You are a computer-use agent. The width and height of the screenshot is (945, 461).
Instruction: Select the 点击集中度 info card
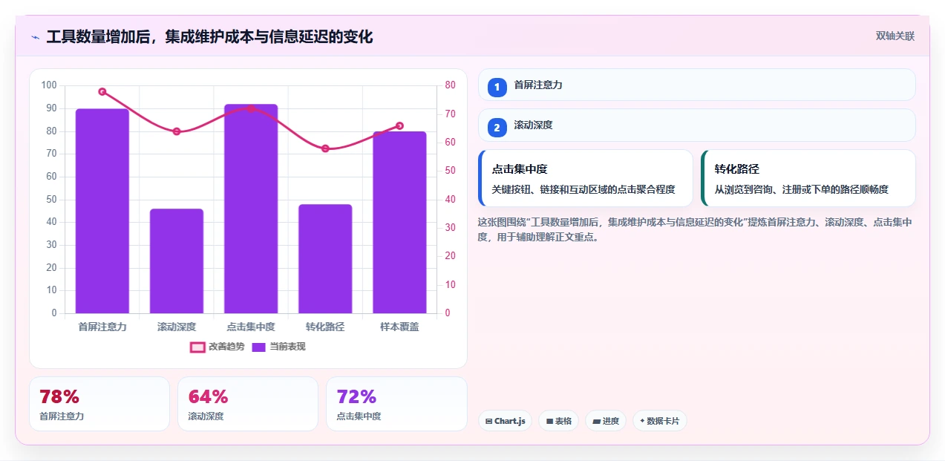click(x=585, y=178)
